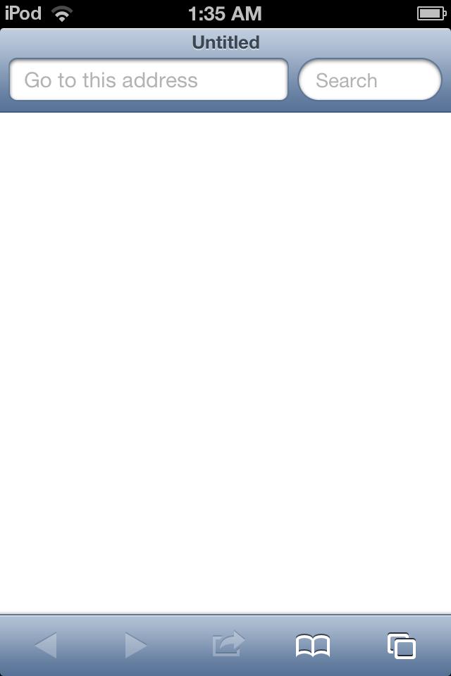Click the overlapping squares pages button
The height and width of the screenshot is (676, 451).
[x=402, y=646]
